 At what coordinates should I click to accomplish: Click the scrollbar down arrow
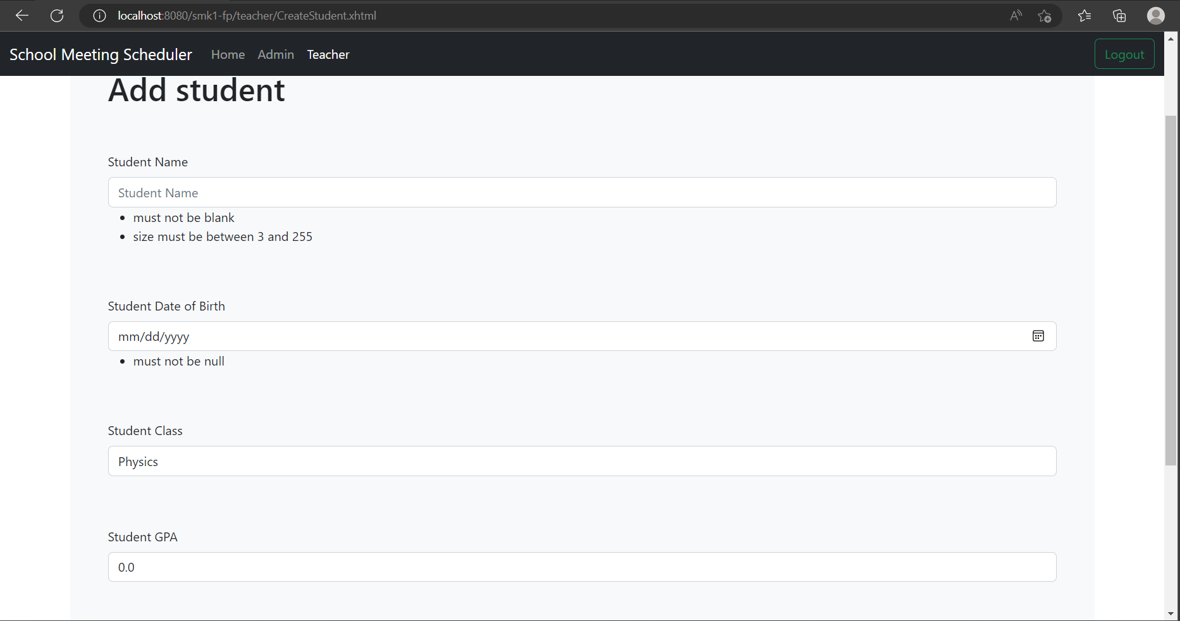pos(1171,614)
